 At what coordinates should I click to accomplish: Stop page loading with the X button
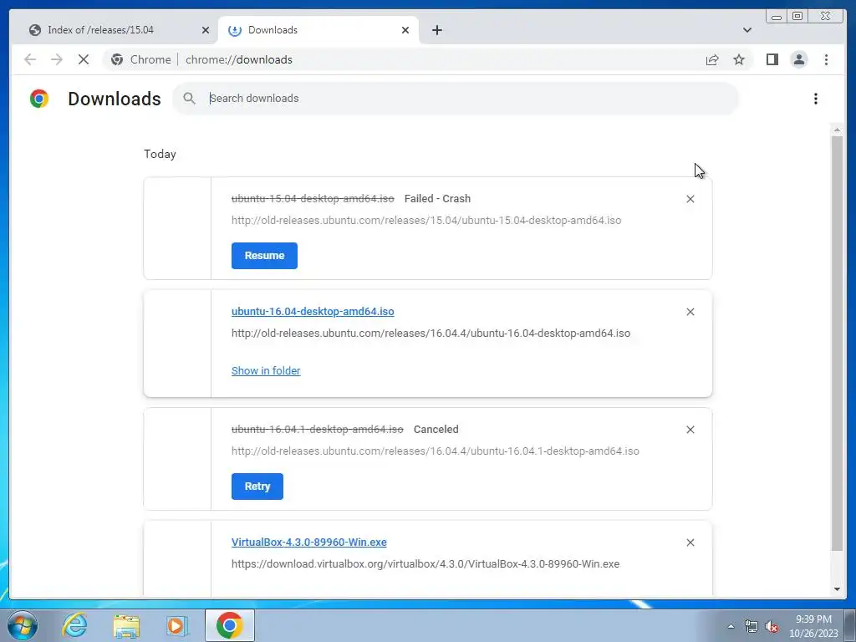[84, 59]
